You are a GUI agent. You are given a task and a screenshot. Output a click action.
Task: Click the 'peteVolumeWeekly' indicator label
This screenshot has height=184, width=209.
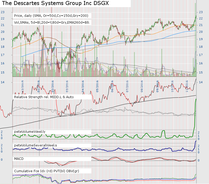pos(30,132)
